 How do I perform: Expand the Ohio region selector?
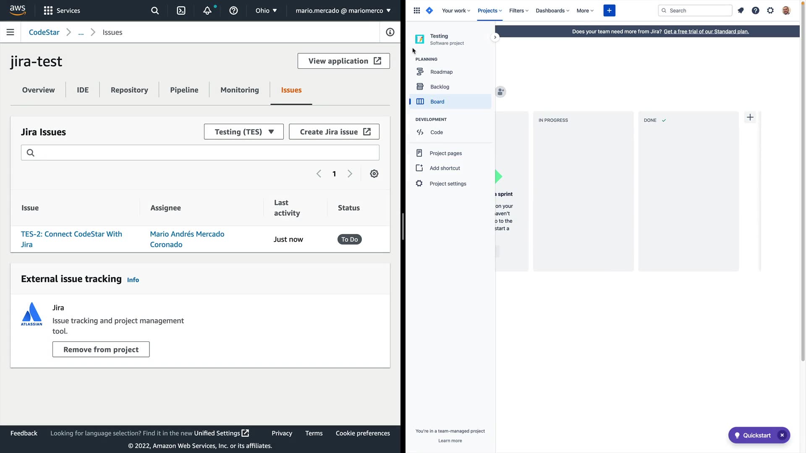pyautogui.click(x=266, y=10)
